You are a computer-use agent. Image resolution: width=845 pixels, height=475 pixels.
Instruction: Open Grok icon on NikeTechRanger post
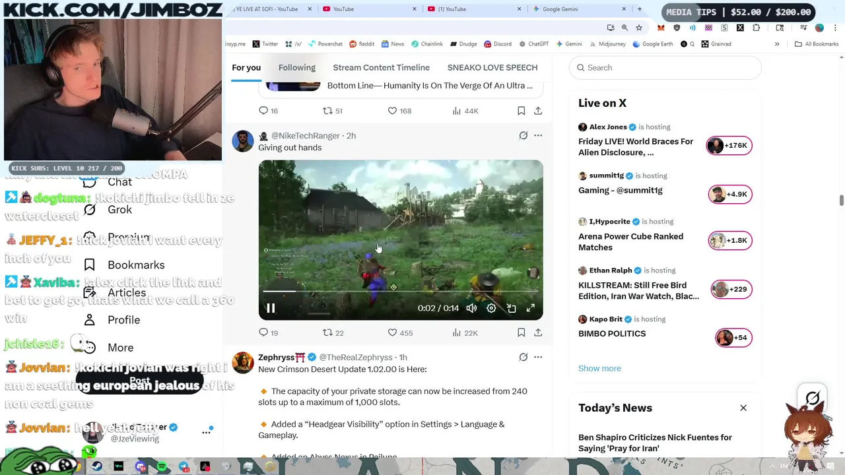point(523,135)
